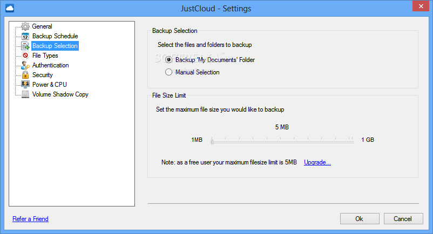This screenshot has width=433, height=234.
Task: Go to Backup Schedule settings
Action: pos(55,36)
